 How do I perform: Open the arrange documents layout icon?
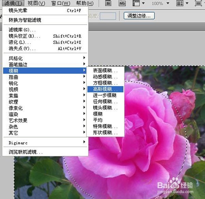pyautogui.click(x=180, y=3)
